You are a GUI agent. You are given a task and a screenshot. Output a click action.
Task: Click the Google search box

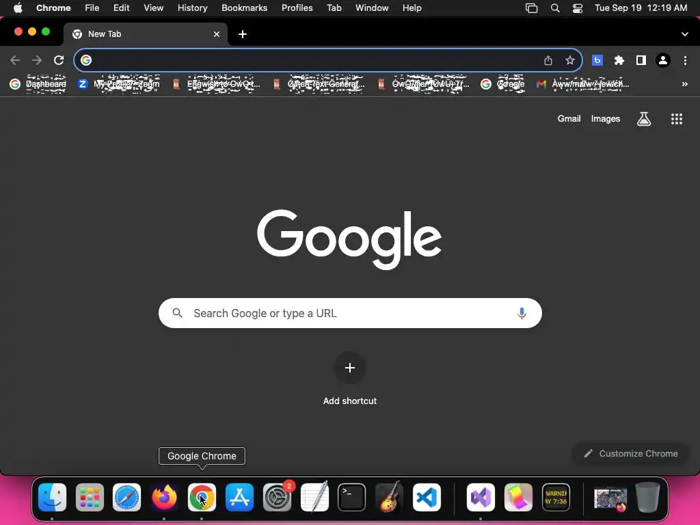pyautogui.click(x=350, y=313)
